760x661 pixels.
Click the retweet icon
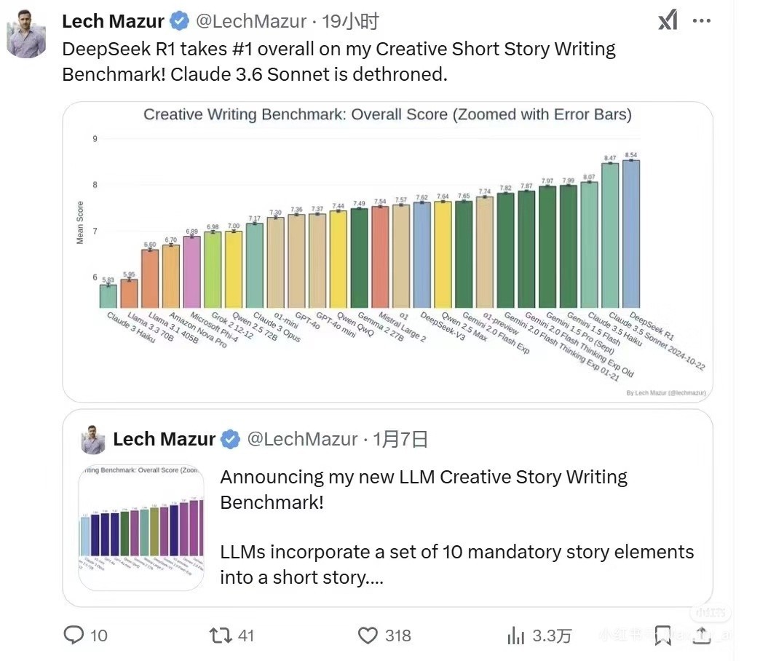click(221, 636)
